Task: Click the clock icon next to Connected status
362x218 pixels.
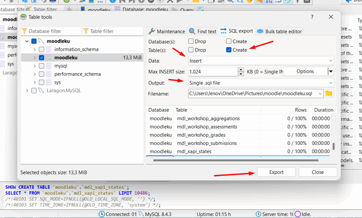Action: (x=101, y=214)
